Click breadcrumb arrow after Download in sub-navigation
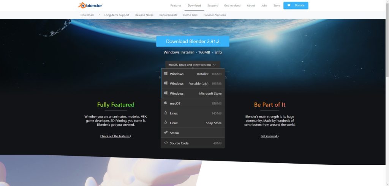 (99, 15)
